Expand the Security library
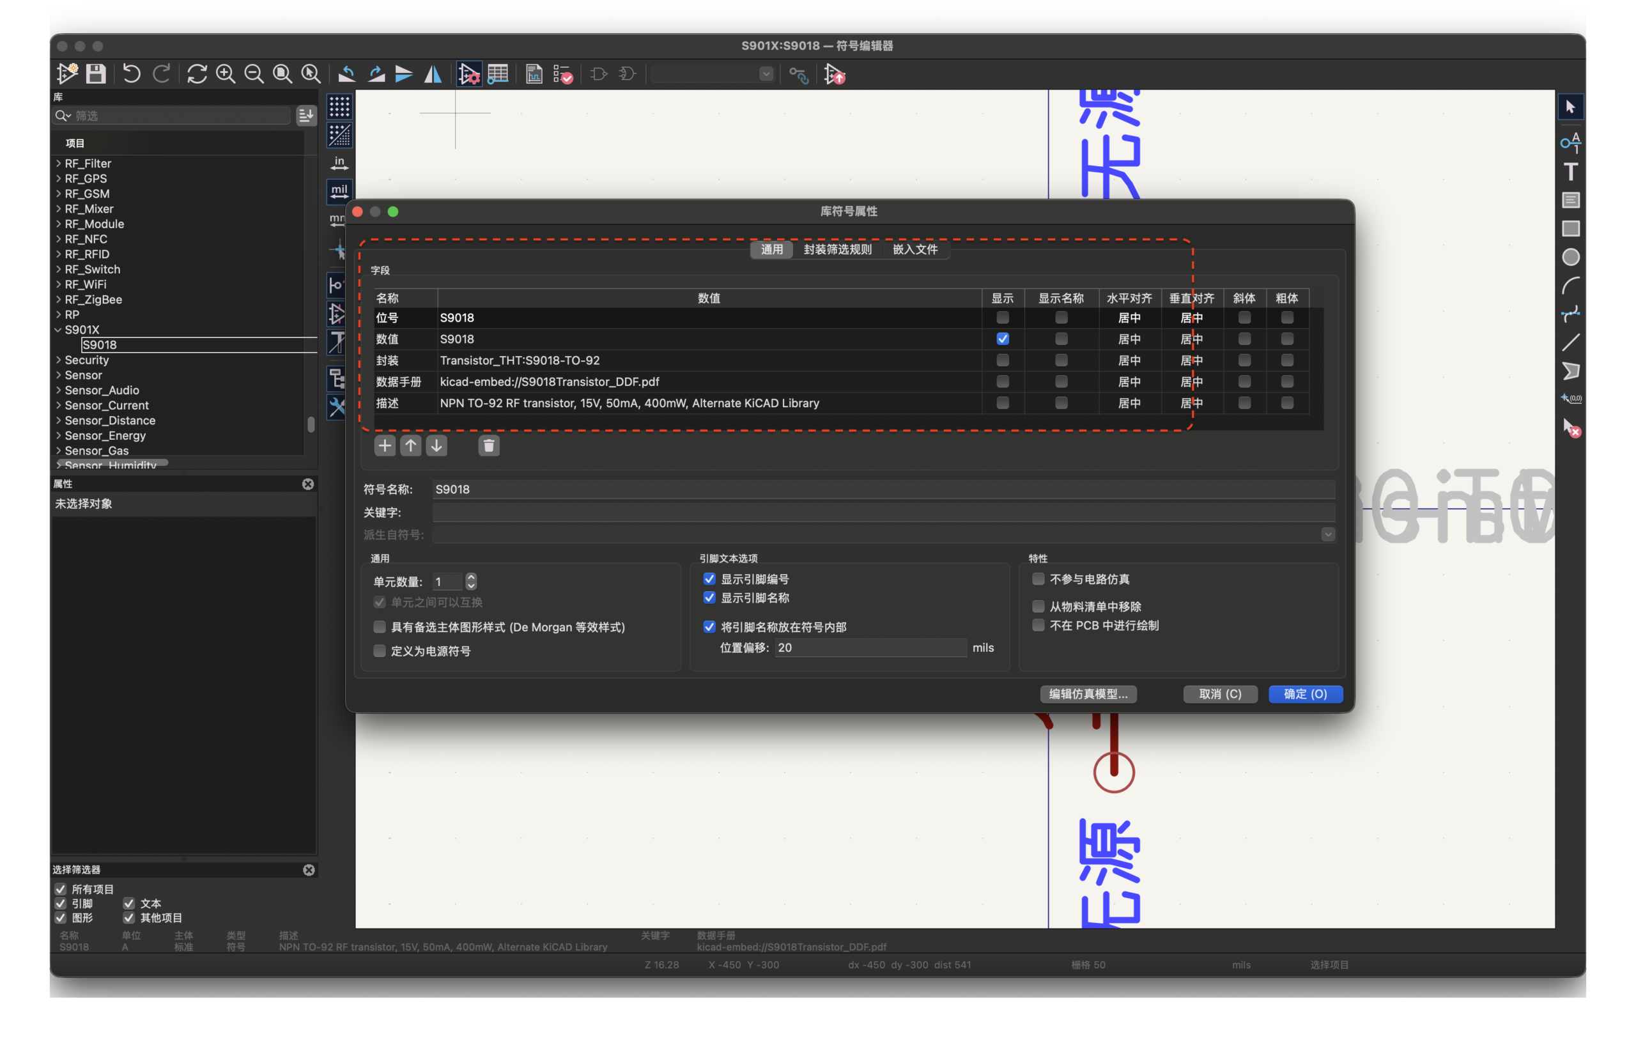The image size is (1636, 1043). 58,360
